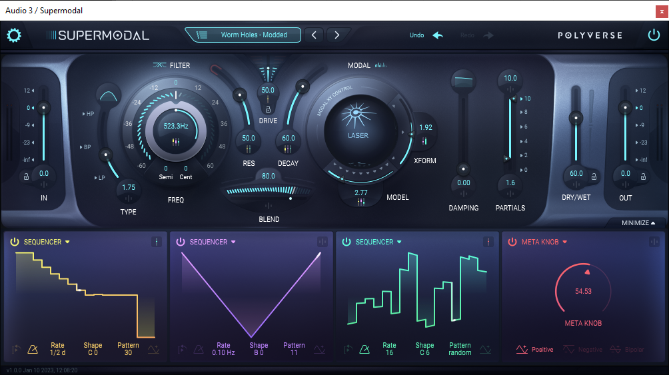
Task: Open yellow SEQUENCER type dropdown
Action: [x=47, y=242]
